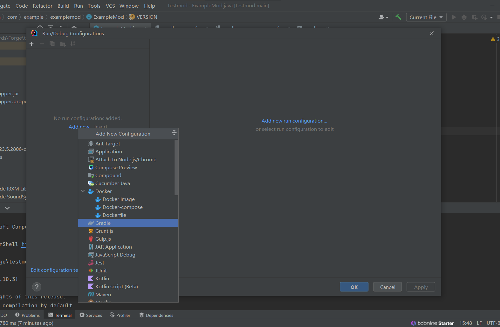500x327 pixels.
Task: Click the configuration list scrollbar
Action: [x=176, y=167]
